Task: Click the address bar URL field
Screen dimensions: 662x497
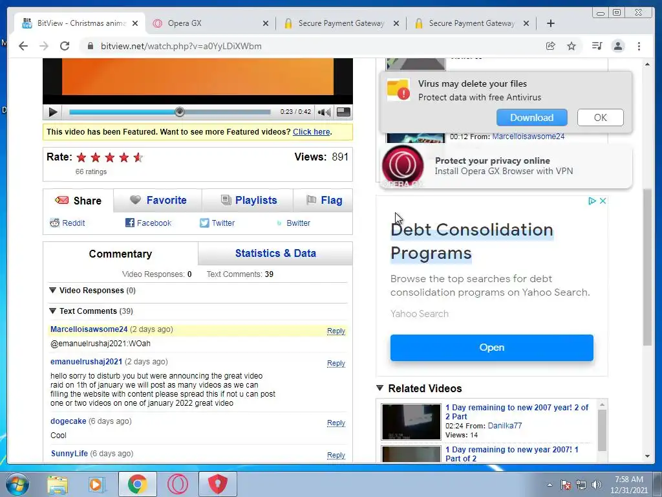Action: click(x=312, y=46)
